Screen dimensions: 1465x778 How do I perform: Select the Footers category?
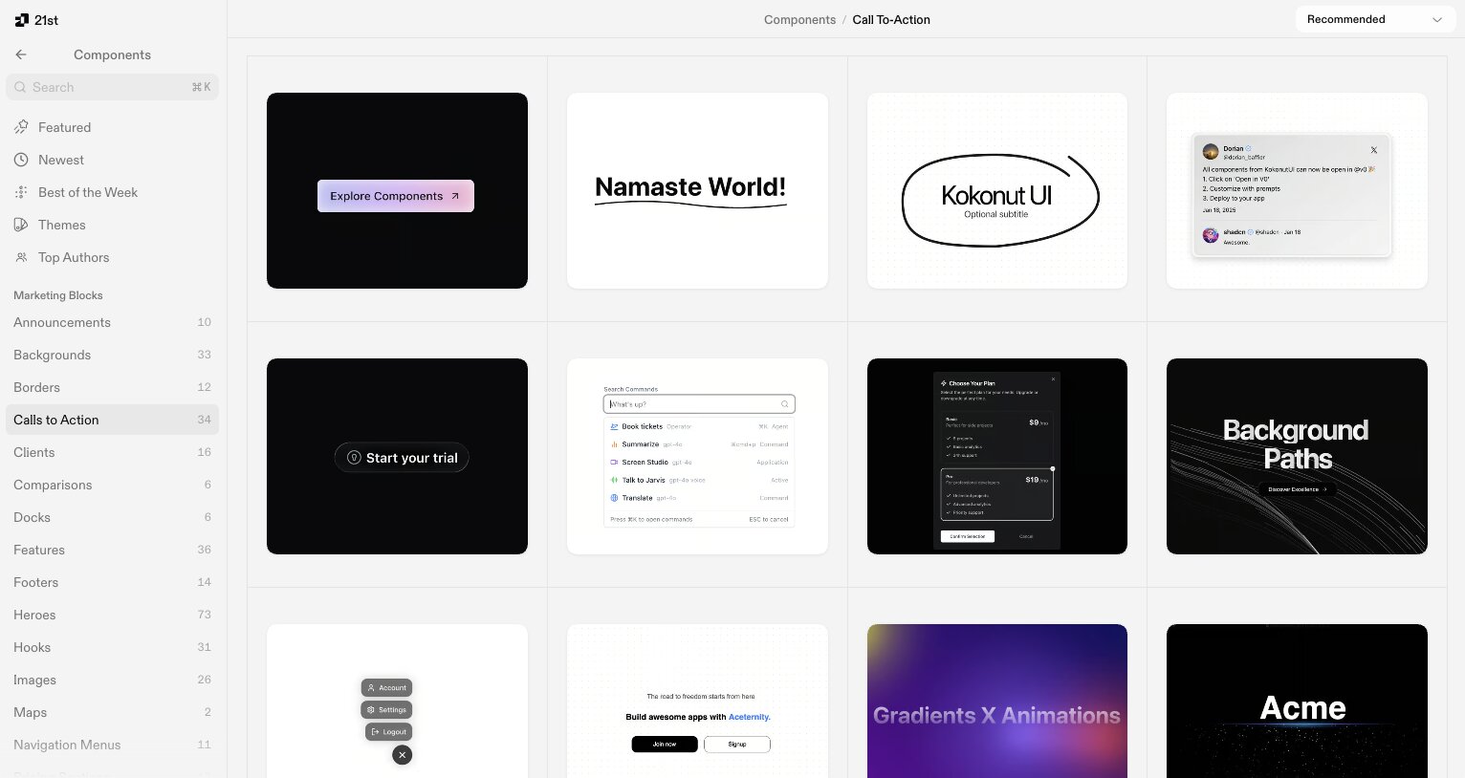click(35, 582)
